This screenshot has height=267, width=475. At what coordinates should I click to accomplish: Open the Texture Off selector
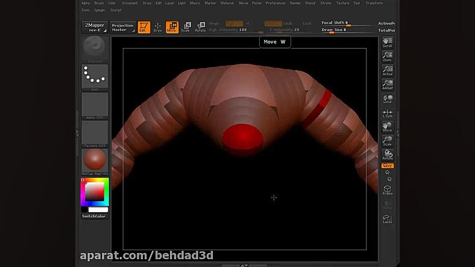pyautogui.click(x=95, y=133)
